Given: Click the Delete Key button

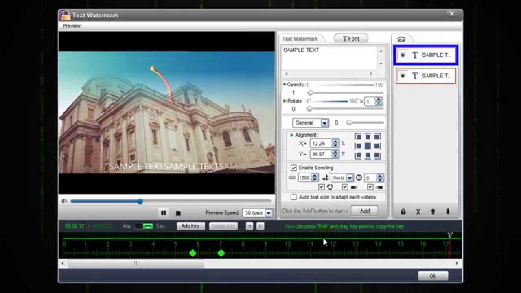Looking at the screenshot, I should point(223,226).
